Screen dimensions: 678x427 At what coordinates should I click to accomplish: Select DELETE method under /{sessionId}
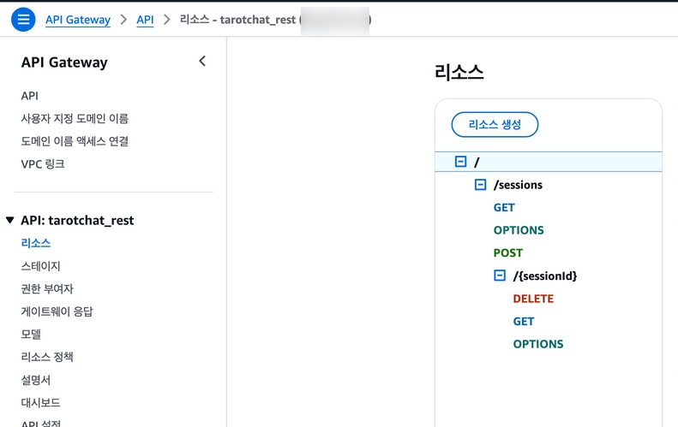pyautogui.click(x=533, y=299)
